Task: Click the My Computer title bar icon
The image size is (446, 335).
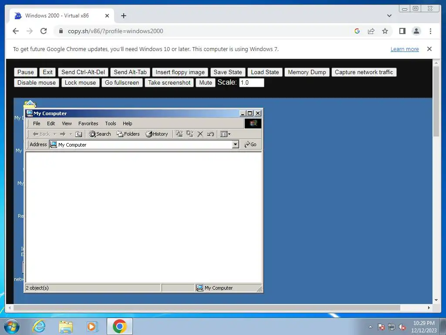Action: pos(29,113)
